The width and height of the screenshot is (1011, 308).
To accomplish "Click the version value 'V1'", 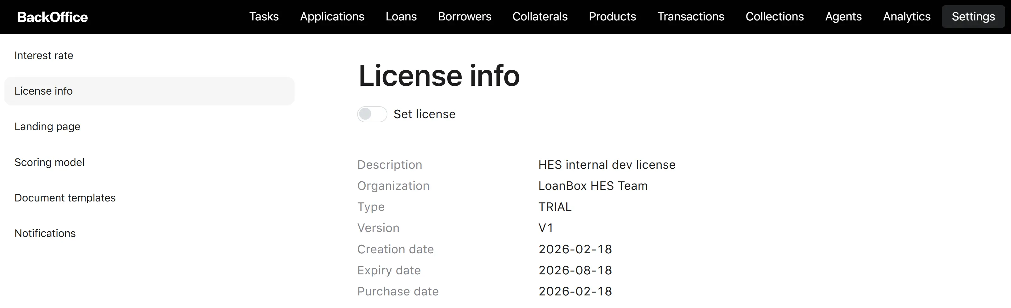I will [x=545, y=228].
